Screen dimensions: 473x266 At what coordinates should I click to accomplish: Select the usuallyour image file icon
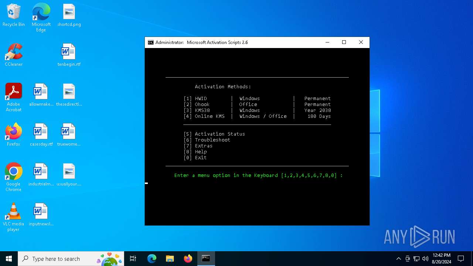click(69, 175)
